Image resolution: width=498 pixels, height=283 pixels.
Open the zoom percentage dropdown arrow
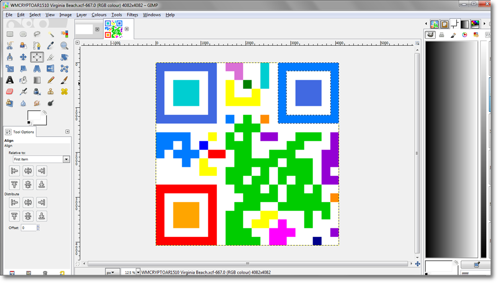point(138,272)
